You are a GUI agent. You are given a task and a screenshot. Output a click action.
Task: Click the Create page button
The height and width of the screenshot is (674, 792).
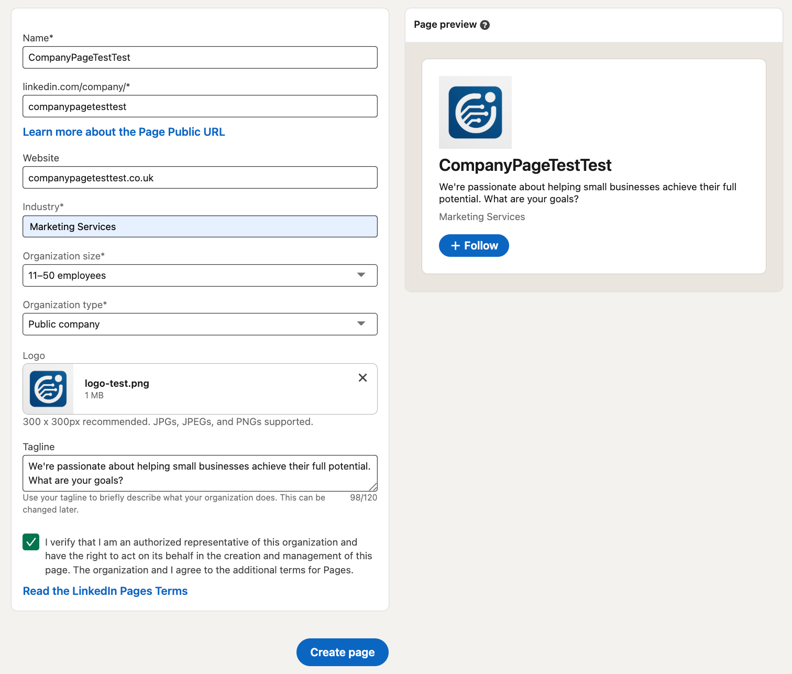tap(343, 652)
